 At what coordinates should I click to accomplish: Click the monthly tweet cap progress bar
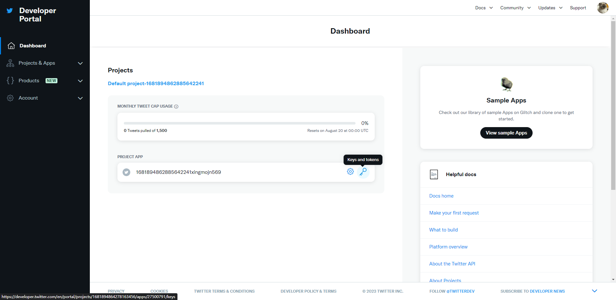[x=239, y=123]
